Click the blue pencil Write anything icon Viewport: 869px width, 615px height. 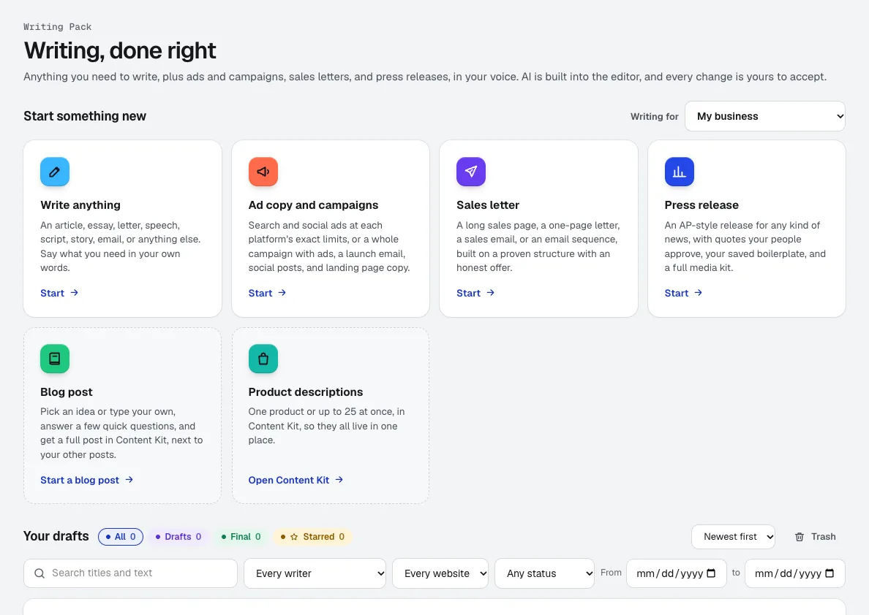pyautogui.click(x=55, y=172)
